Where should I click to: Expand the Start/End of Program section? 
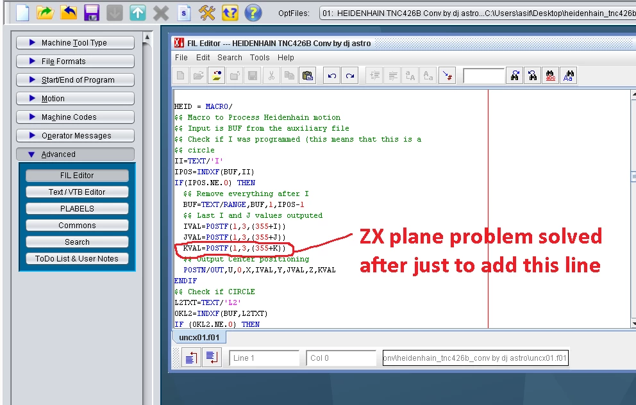click(75, 80)
